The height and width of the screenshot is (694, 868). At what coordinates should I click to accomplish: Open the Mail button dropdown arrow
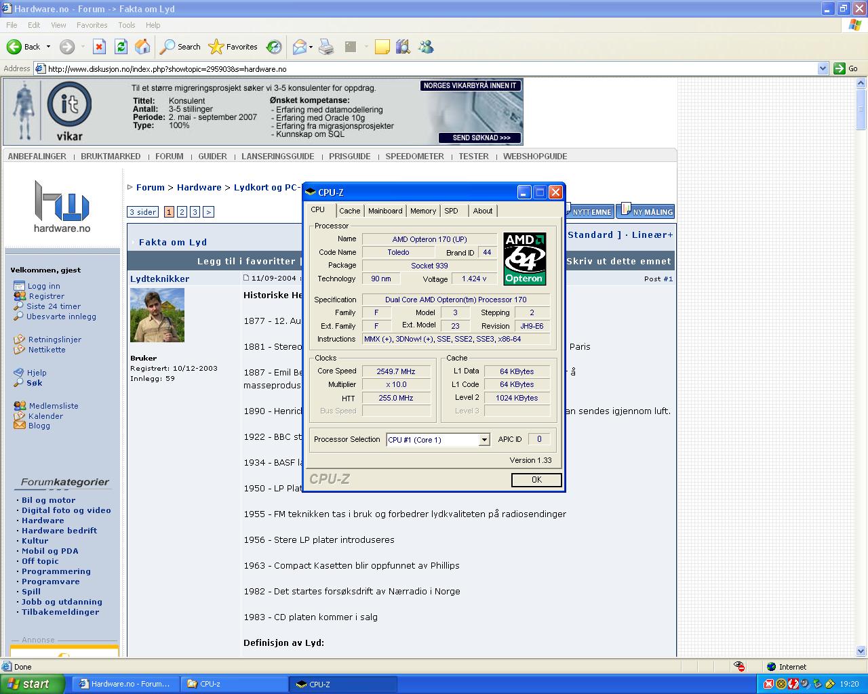coord(311,47)
